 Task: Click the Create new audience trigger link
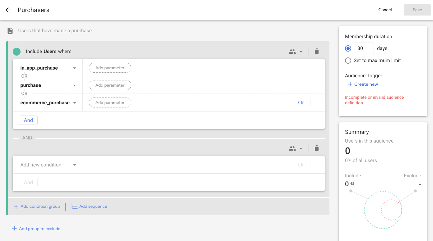[363, 84]
